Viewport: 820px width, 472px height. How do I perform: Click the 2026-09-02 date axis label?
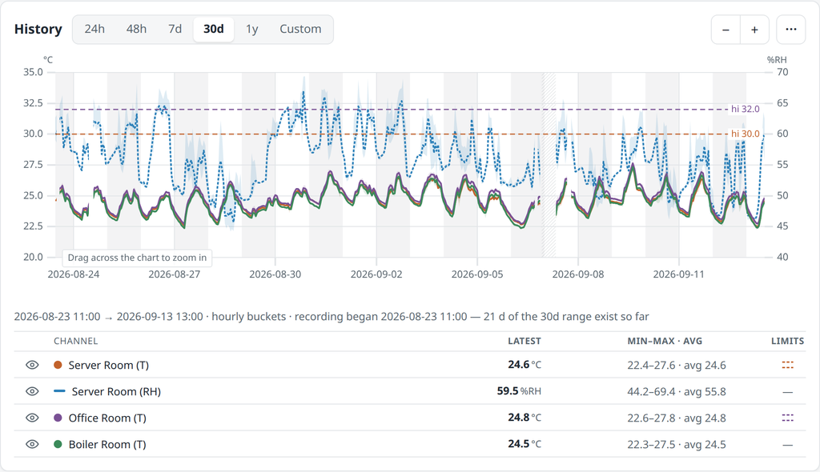[x=376, y=274]
